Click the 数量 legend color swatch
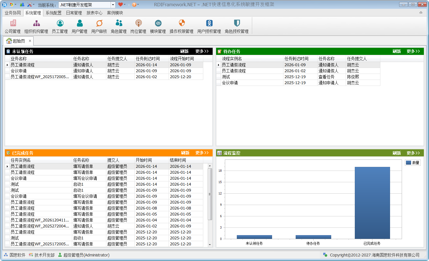This screenshot has width=429, height=261. pos(409,163)
